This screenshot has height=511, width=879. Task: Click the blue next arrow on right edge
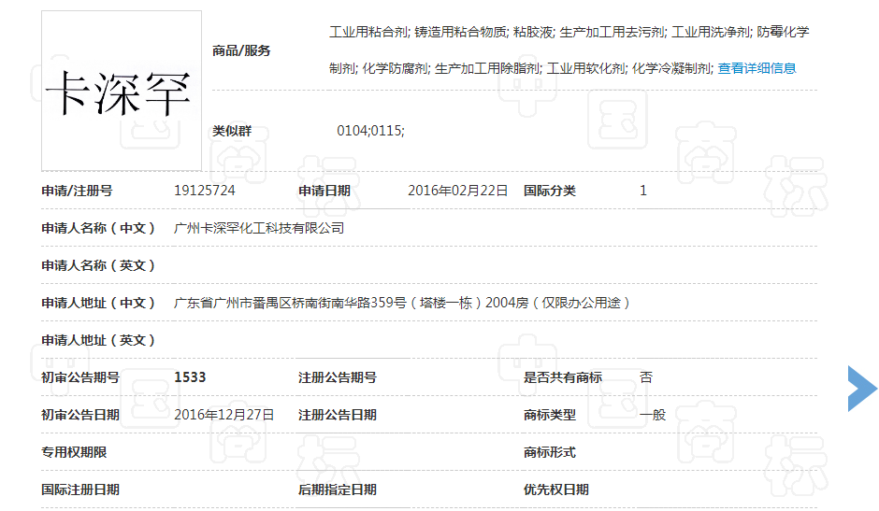(862, 389)
